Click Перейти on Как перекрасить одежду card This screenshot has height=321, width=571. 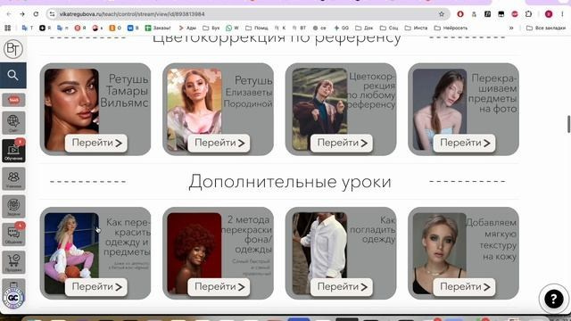tap(96, 287)
